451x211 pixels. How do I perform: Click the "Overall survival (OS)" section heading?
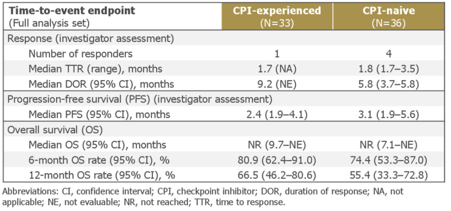click(55, 130)
